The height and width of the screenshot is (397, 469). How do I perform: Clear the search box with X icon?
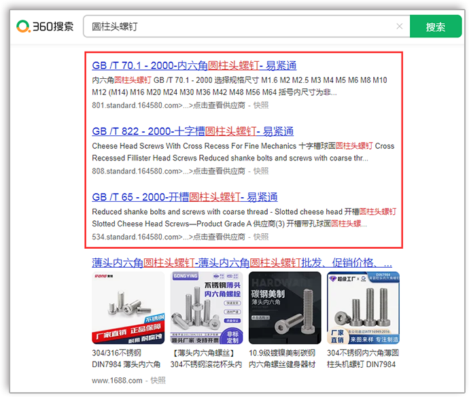[x=399, y=27]
